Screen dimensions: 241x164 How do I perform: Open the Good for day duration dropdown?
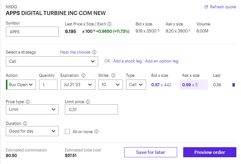click(x=32, y=131)
